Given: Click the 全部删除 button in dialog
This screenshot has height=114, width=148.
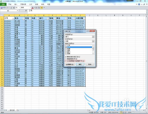Looking at the screenshot, I should tap(70, 64).
